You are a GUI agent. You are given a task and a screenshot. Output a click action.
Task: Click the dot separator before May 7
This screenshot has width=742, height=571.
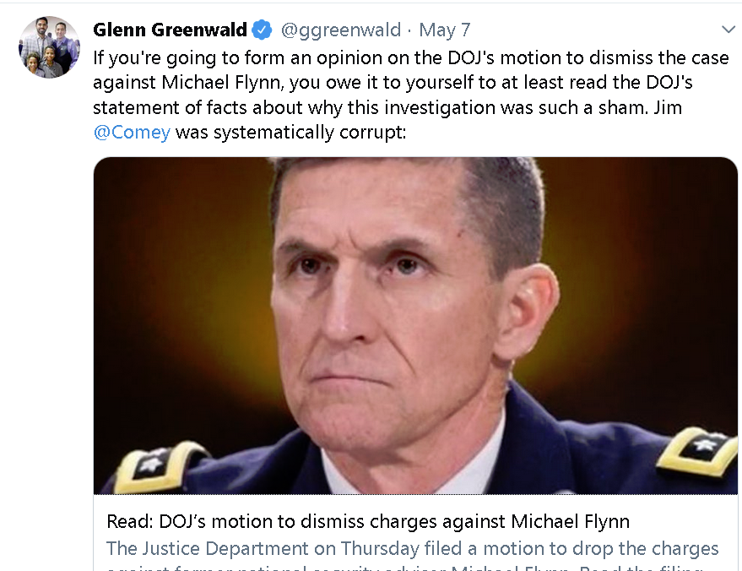tap(409, 30)
